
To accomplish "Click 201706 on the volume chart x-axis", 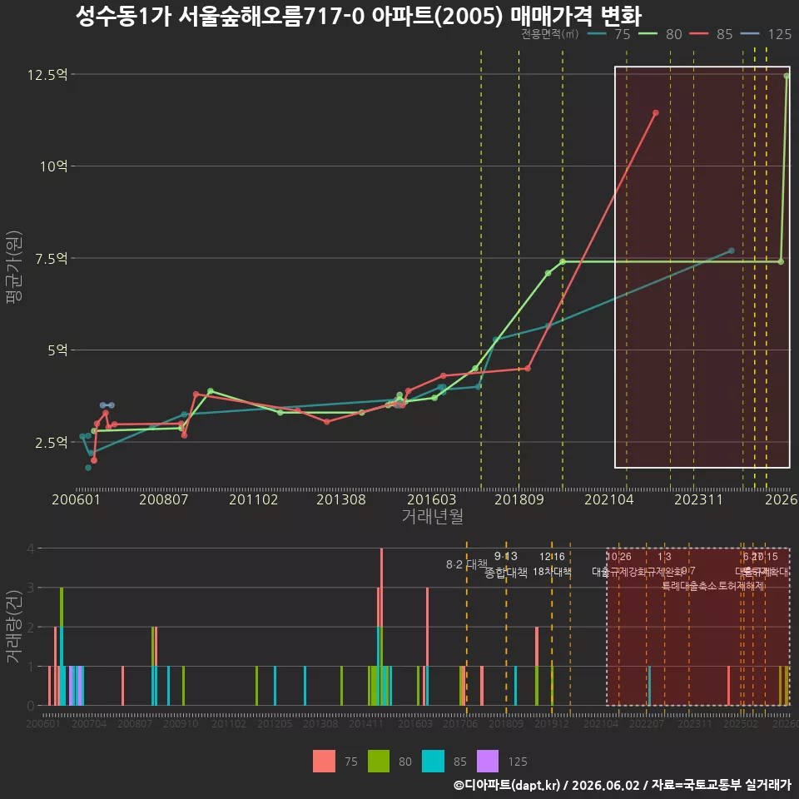I will coord(460,723).
